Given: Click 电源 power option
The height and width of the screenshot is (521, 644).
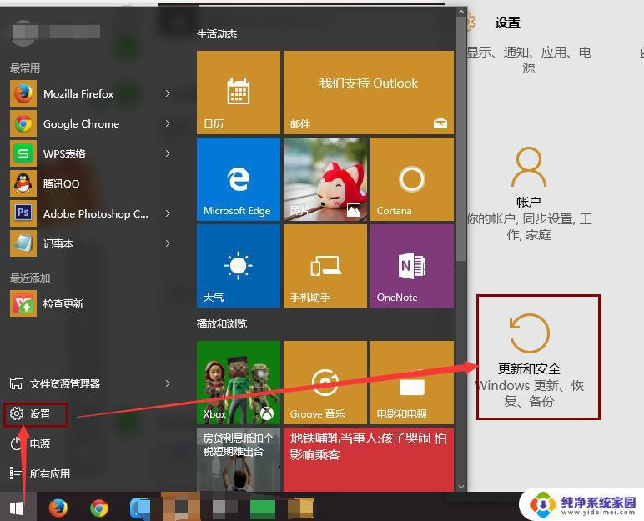Looking at the screenshot, I should click(29, 443).
